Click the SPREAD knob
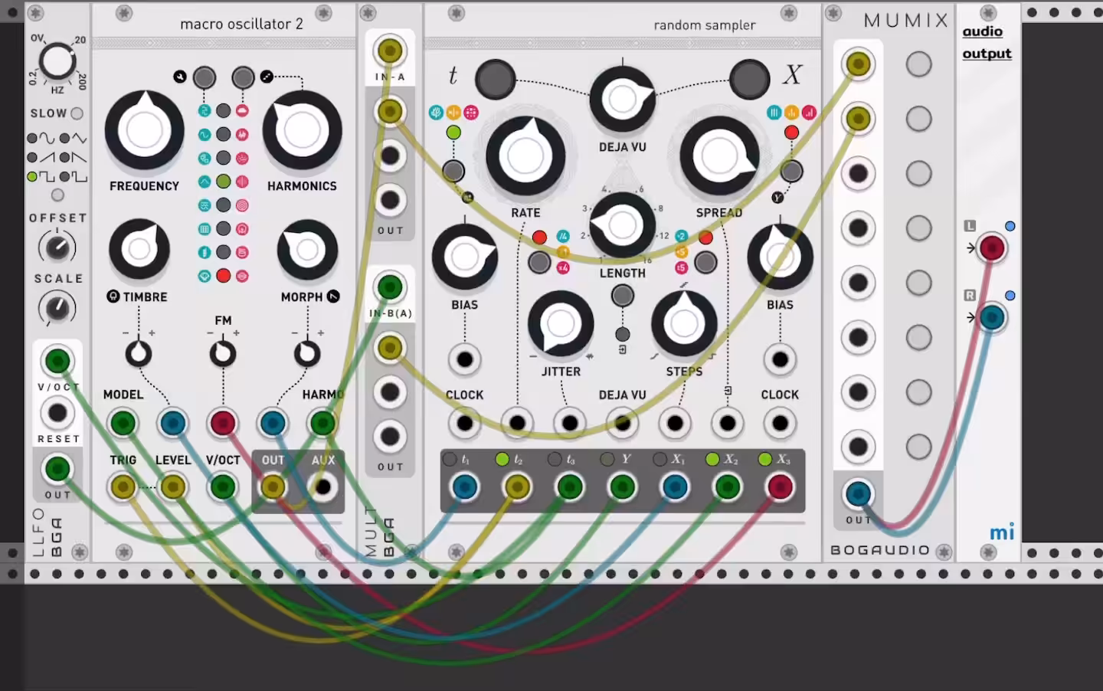 pyautogui.click(x=719, y=156)
